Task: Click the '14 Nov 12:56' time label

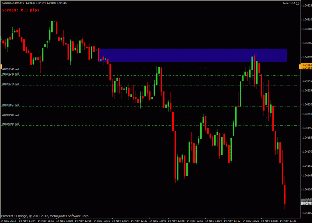Action: pos(195,221)
